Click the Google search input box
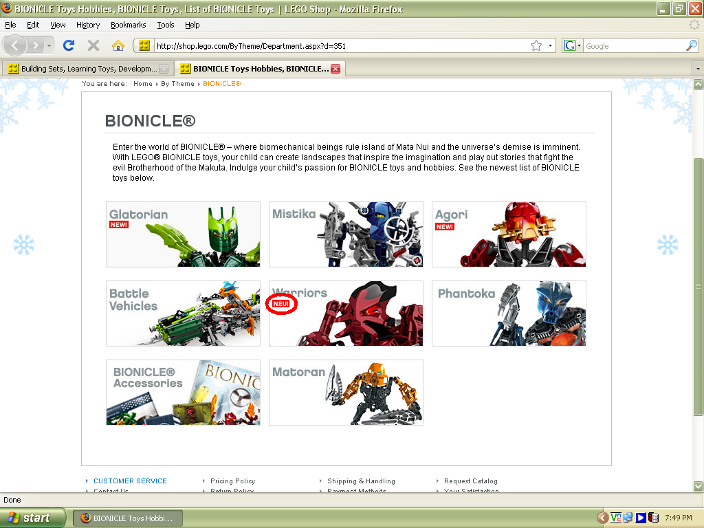The height and width of the screenshot is (528, 704). pyautogui.click(x=634, y=46)
